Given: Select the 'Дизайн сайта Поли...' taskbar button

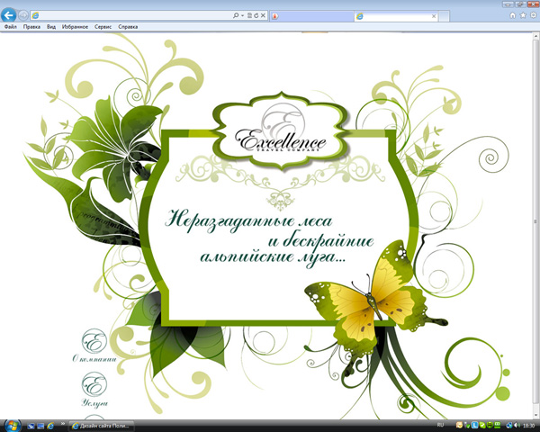Looking at the screenshot, I should pos(101,426).
